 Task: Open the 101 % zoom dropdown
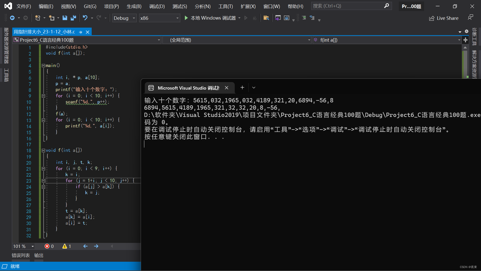33,246
